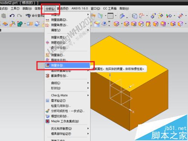Open dropdown next to gray square button
188x141 pixels.
[116, 16]
